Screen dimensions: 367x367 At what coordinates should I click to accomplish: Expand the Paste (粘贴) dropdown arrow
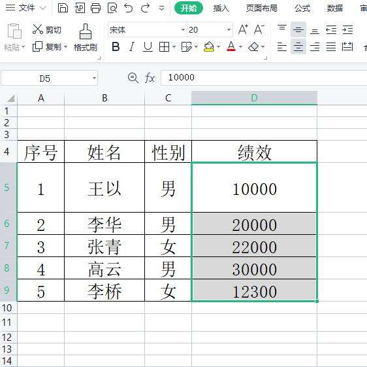point(23,47)
